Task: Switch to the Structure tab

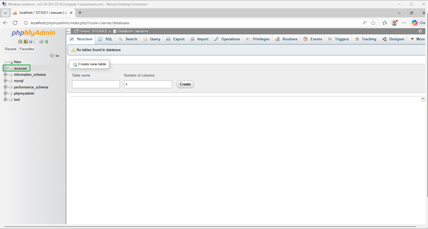Action: tap(81, 39)
